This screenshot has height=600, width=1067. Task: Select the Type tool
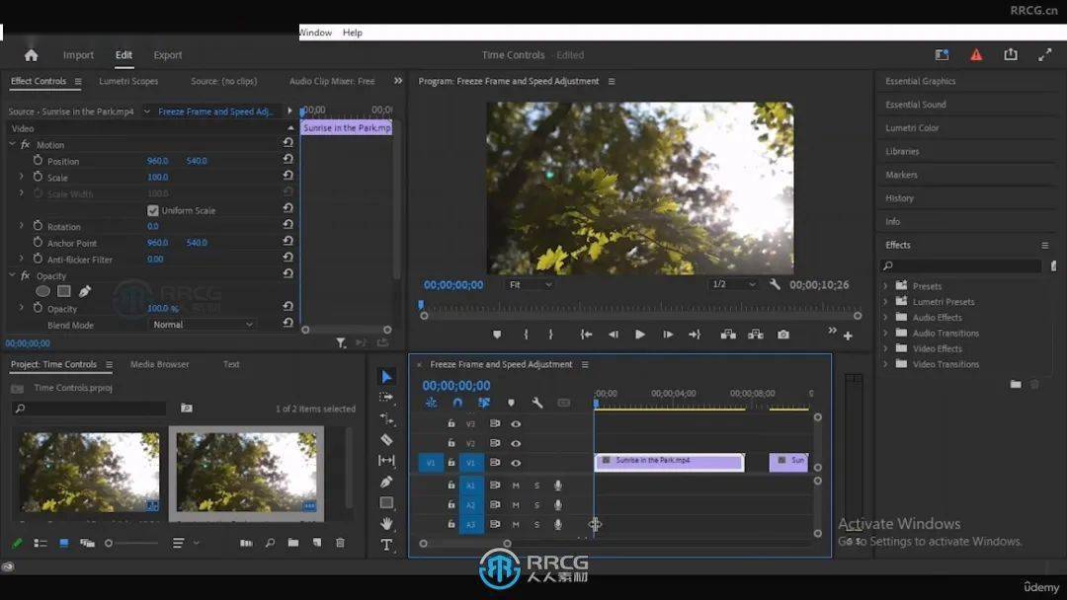coord(386,545)
